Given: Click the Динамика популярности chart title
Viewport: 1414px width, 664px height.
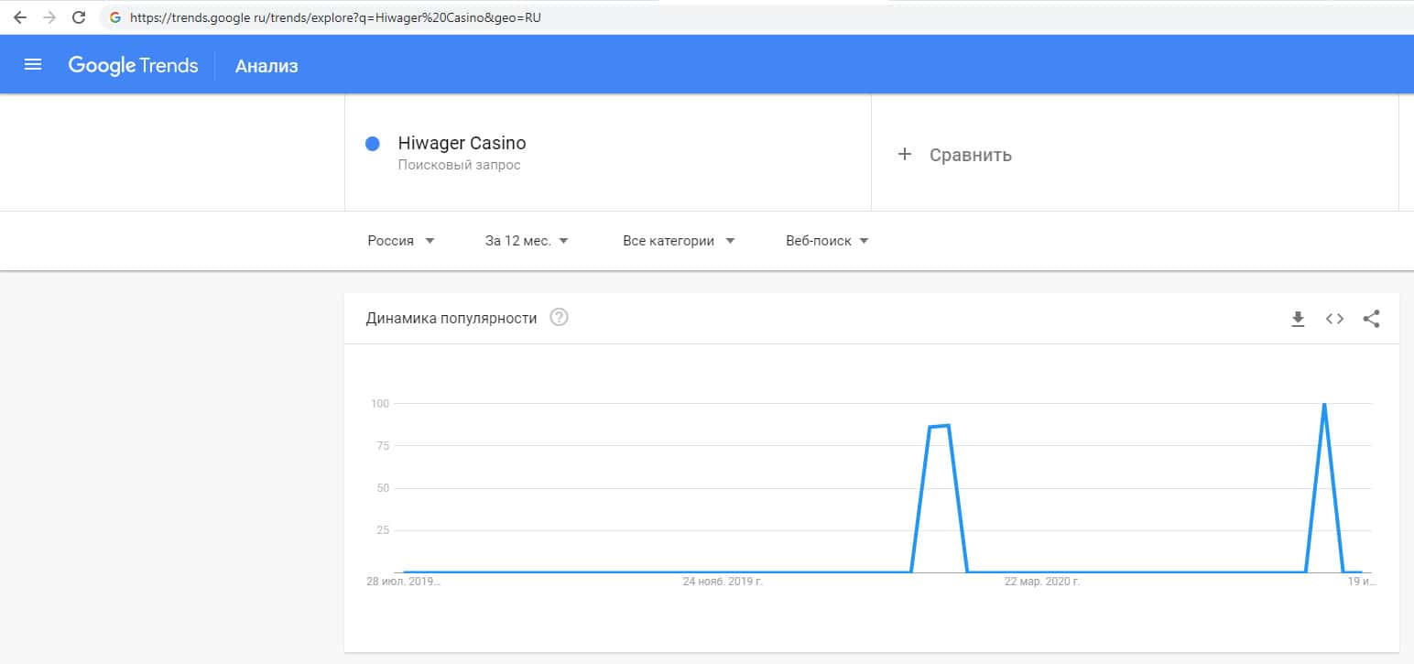Looking at the screenshot, I should tap(451, 319).
